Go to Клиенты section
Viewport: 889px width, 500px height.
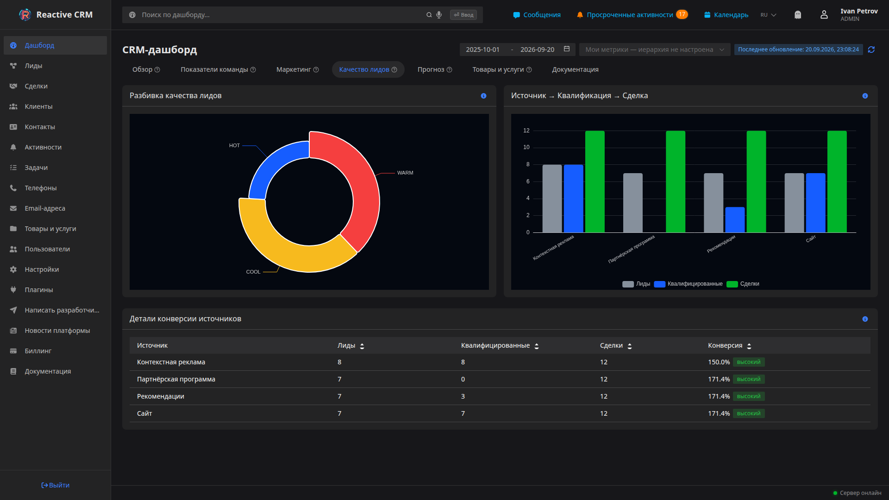click(x=55, y=106)
